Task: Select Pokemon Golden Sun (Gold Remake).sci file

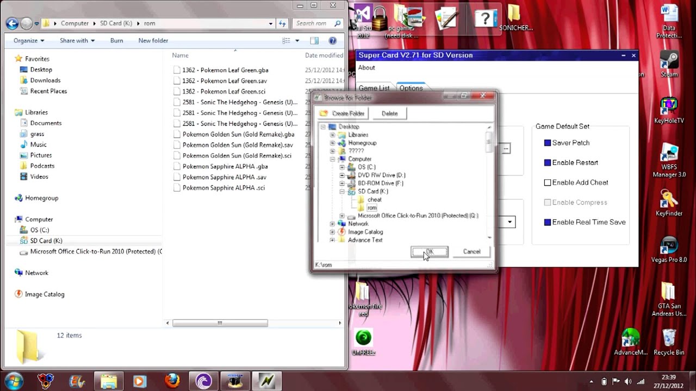Action: [237, 156]
